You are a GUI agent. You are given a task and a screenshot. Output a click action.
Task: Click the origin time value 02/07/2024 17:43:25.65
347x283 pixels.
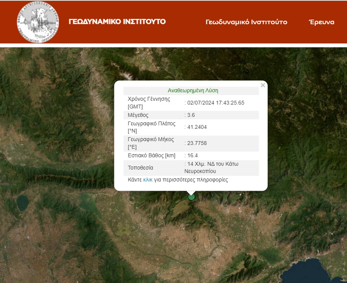216,103
